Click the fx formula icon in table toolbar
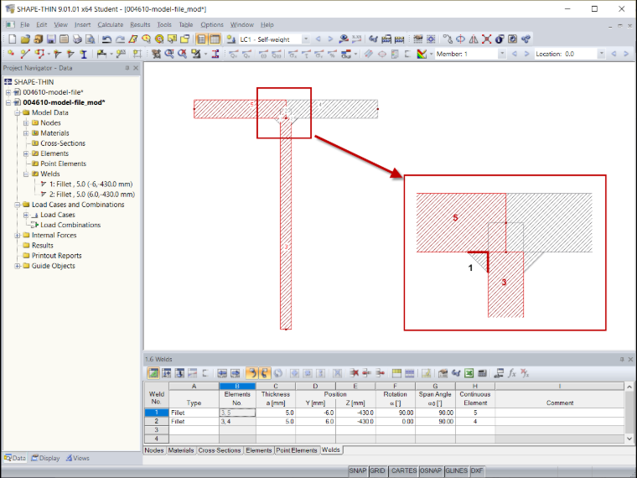The image size is (637, 478). coord(512,373)
